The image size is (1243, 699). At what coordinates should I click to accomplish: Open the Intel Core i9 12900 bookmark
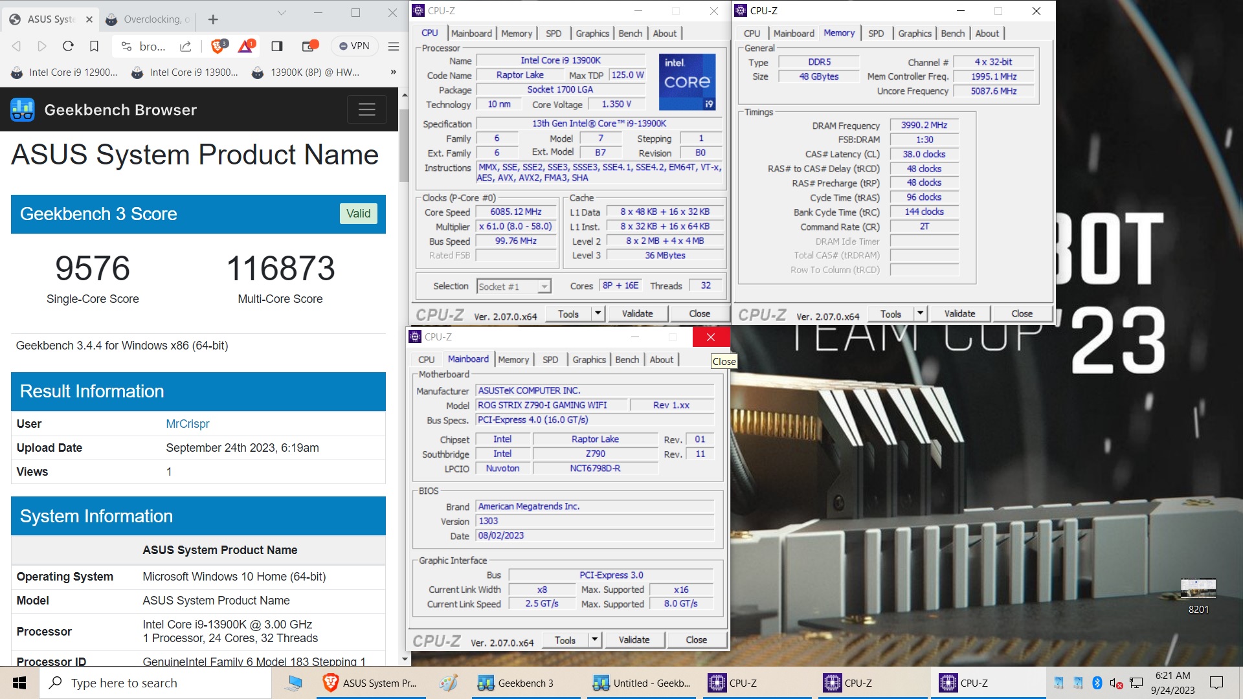pyautogui.click(x=64, y=72)
